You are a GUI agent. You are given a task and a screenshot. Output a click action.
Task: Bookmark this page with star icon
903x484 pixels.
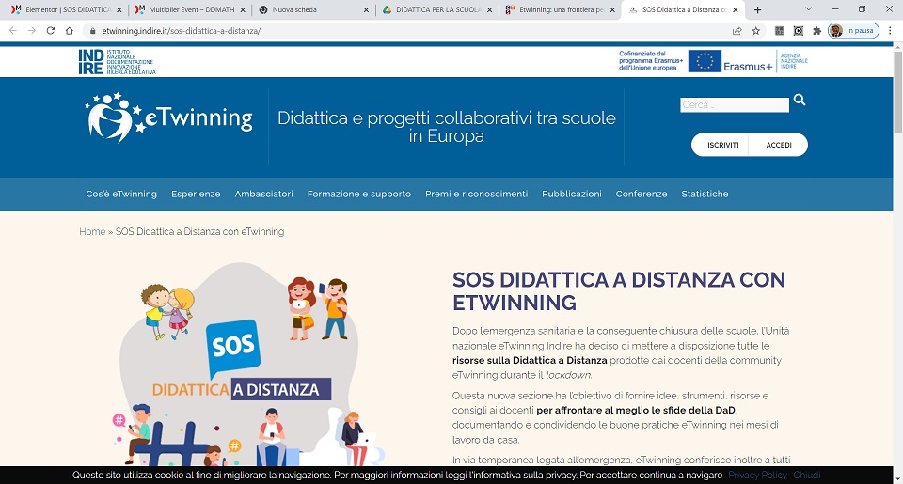pyautogui.click(x=756, y=31)
